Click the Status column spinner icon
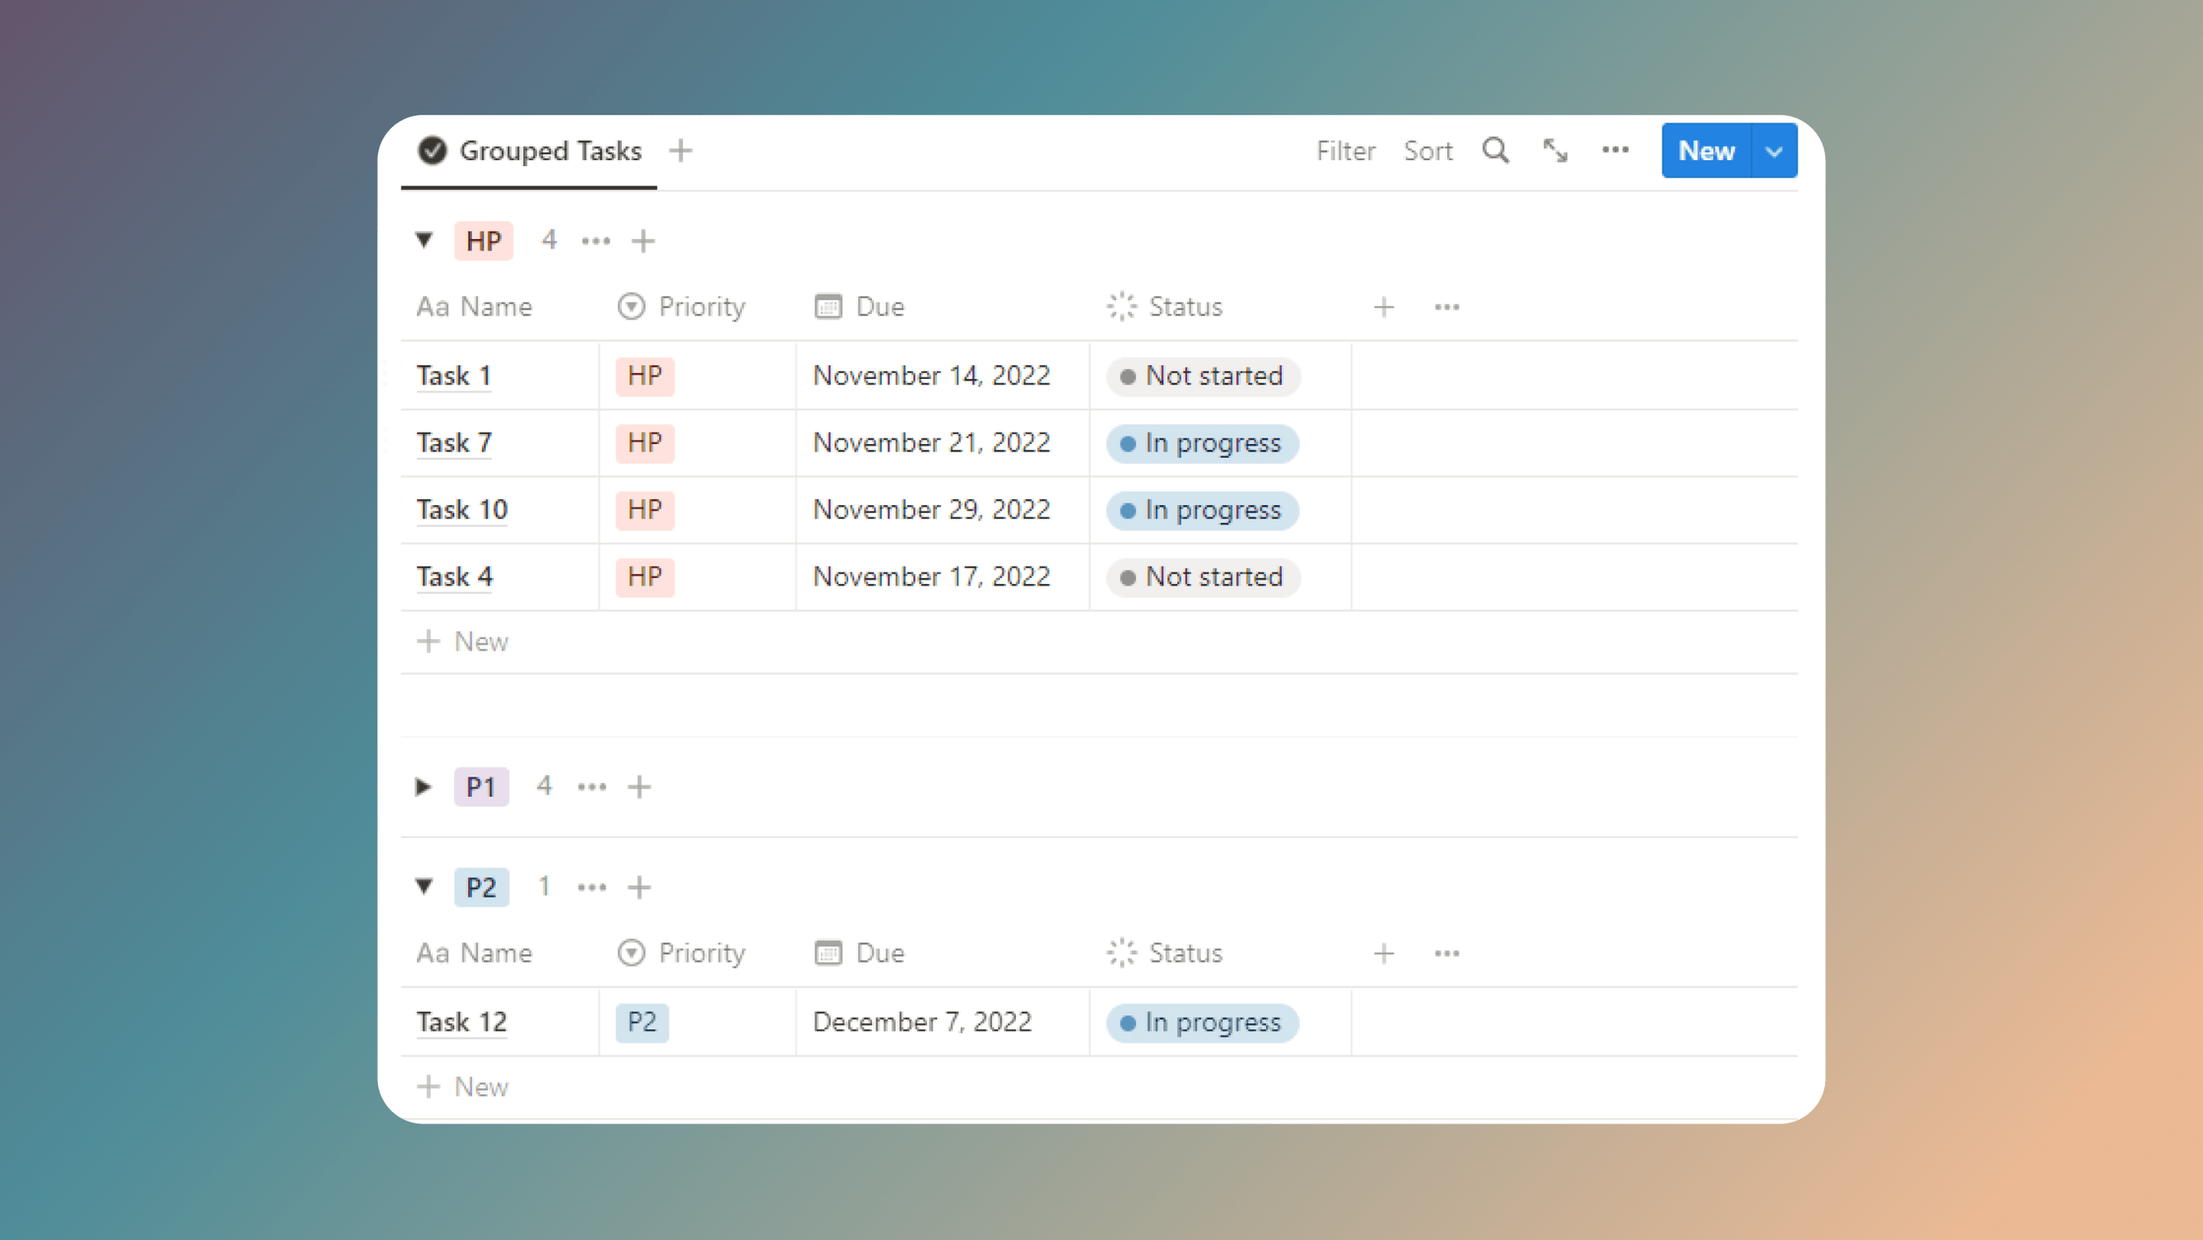Screen dimensions: 2203x1240 coord(1120,306)
